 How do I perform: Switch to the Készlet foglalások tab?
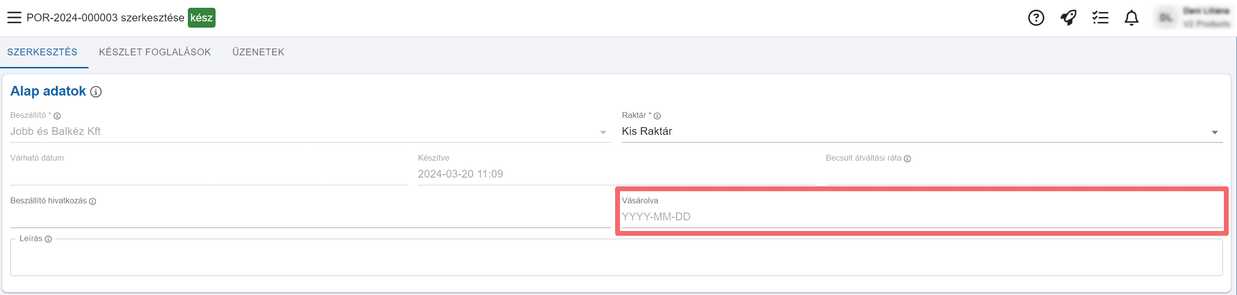pos(155,52)
